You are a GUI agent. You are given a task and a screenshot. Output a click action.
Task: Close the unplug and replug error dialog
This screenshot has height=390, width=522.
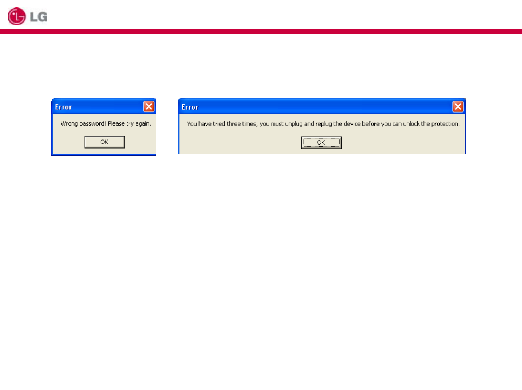click(x=458, y=107)
